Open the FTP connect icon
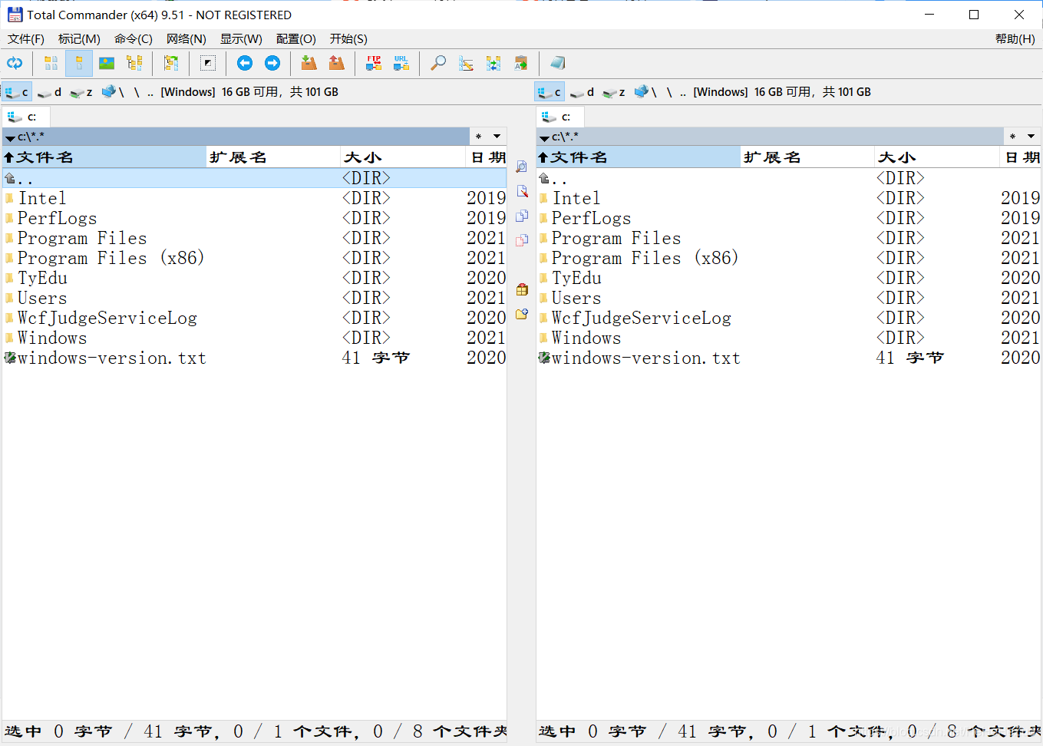The height and width of the screenshot is (746, 1043). [374, 63]
